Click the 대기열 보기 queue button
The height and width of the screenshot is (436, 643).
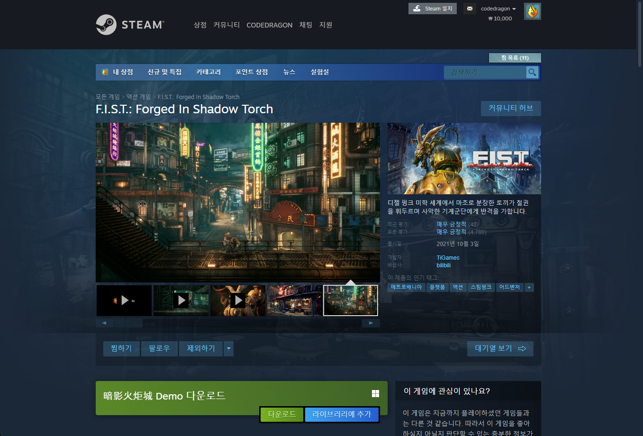(500, 348)
